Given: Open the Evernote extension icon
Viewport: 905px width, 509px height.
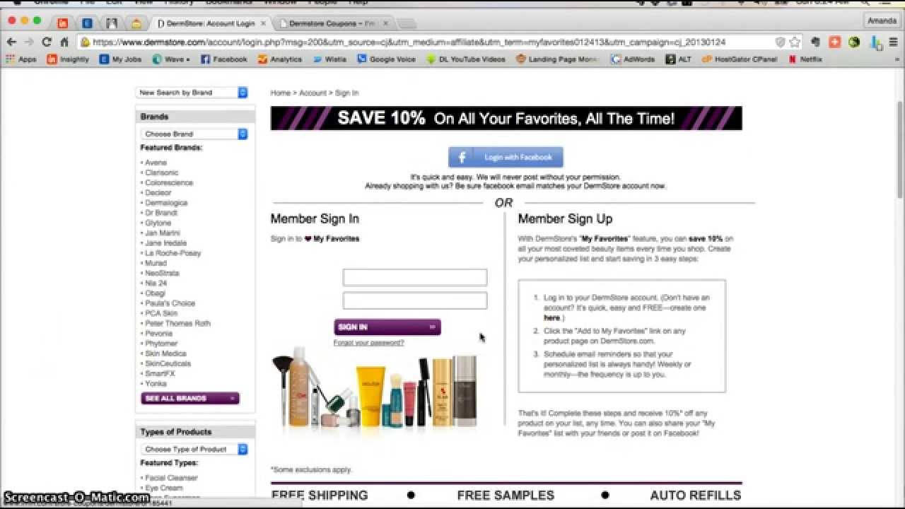Looking at the screenshot, I should tap(815, 42).
